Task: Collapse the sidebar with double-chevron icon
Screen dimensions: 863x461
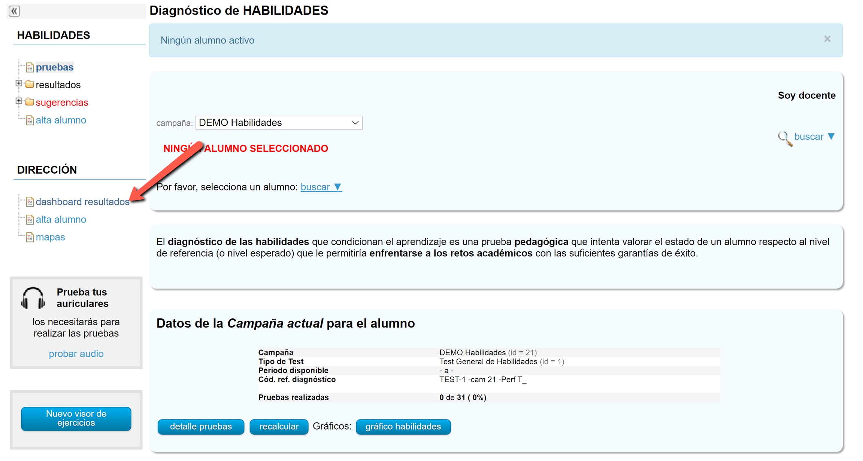Action: [14, 11]
